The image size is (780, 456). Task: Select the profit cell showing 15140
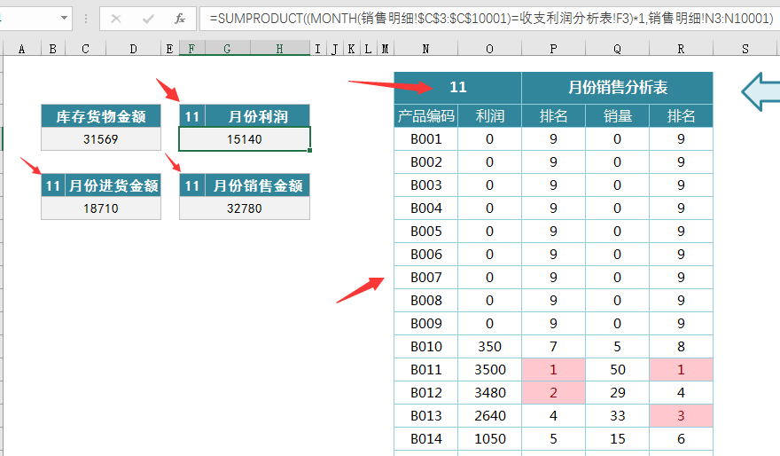click(245, 139)
